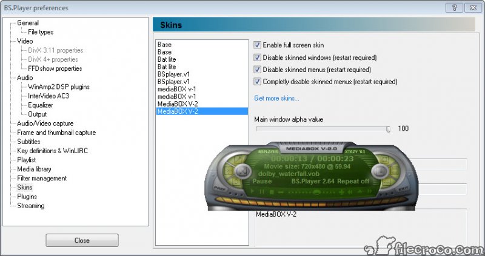The image size is (485, 256).
Task: Adjust the Main window alpha value slider
Action: [388, 129]
